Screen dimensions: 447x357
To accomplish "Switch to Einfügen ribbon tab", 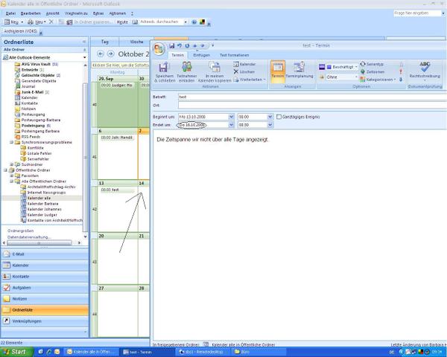I will (x=202, y=55).
